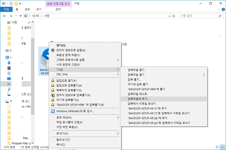Click the 알집으로 열기 yellow icon
The width and height of the screenshot is (226, 150).
(53, 80)
